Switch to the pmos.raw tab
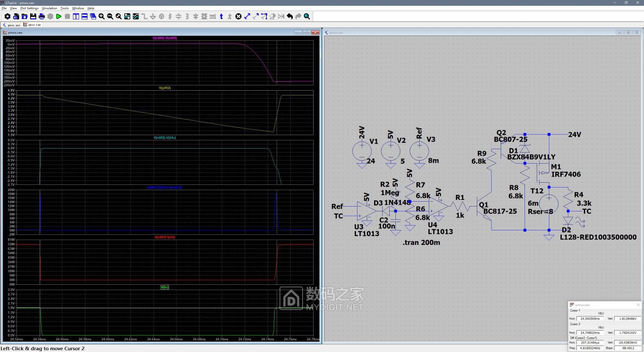Viewport: 644px width, 352px height. (x=32, y=25)
